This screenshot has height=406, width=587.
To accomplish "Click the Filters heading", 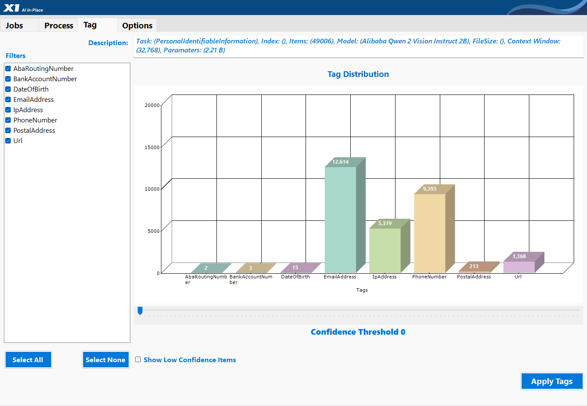I will pos(15,56).
